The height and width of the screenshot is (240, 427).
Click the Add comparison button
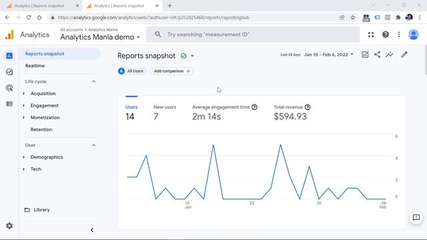tap(171, 71)
